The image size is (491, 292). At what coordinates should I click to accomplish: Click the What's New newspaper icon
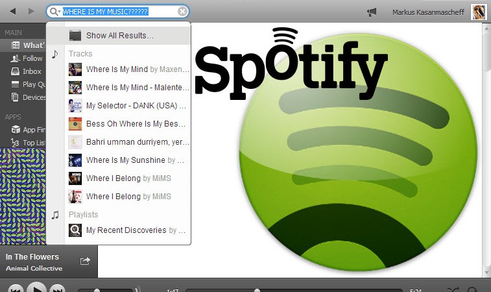coord(16,45)
